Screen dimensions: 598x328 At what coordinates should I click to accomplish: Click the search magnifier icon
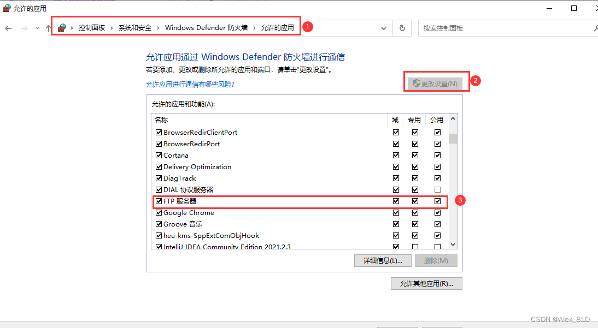pos(596,28)
